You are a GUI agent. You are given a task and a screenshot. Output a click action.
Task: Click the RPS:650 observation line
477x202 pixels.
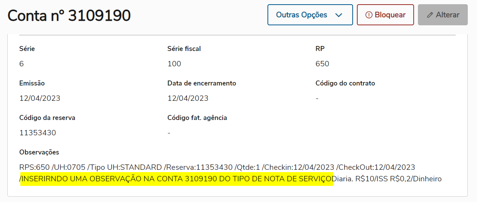(x=217, y=167)
